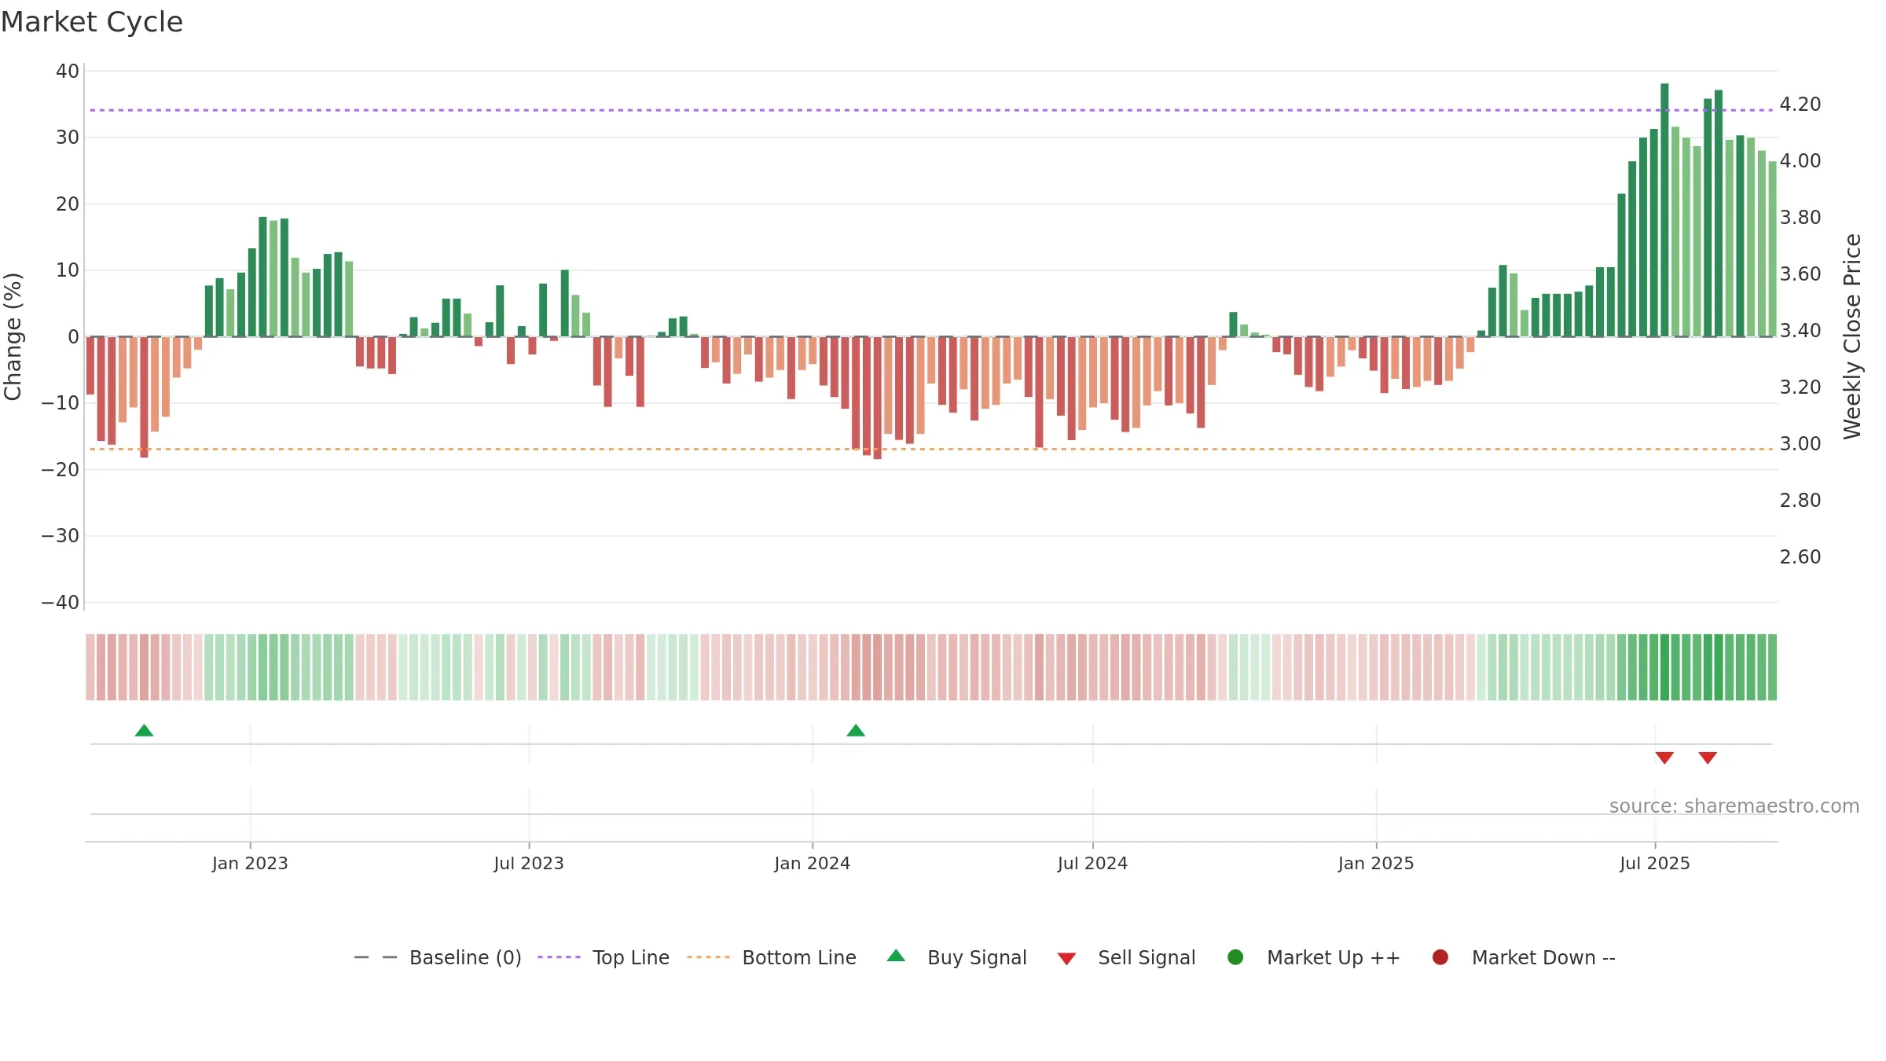This screenshot has height=1061, width=1886.
Task: Click the Jul 2025 axis label
Action: 1655,864
